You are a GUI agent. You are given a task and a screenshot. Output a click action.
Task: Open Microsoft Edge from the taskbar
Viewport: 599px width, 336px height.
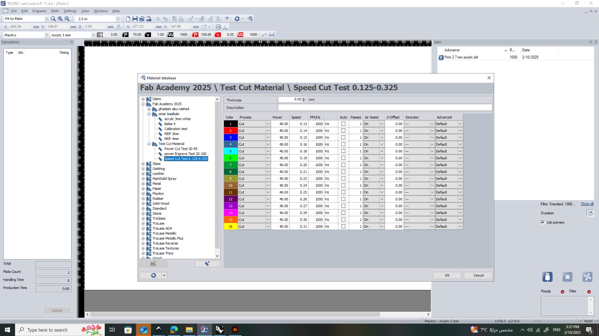174,330
